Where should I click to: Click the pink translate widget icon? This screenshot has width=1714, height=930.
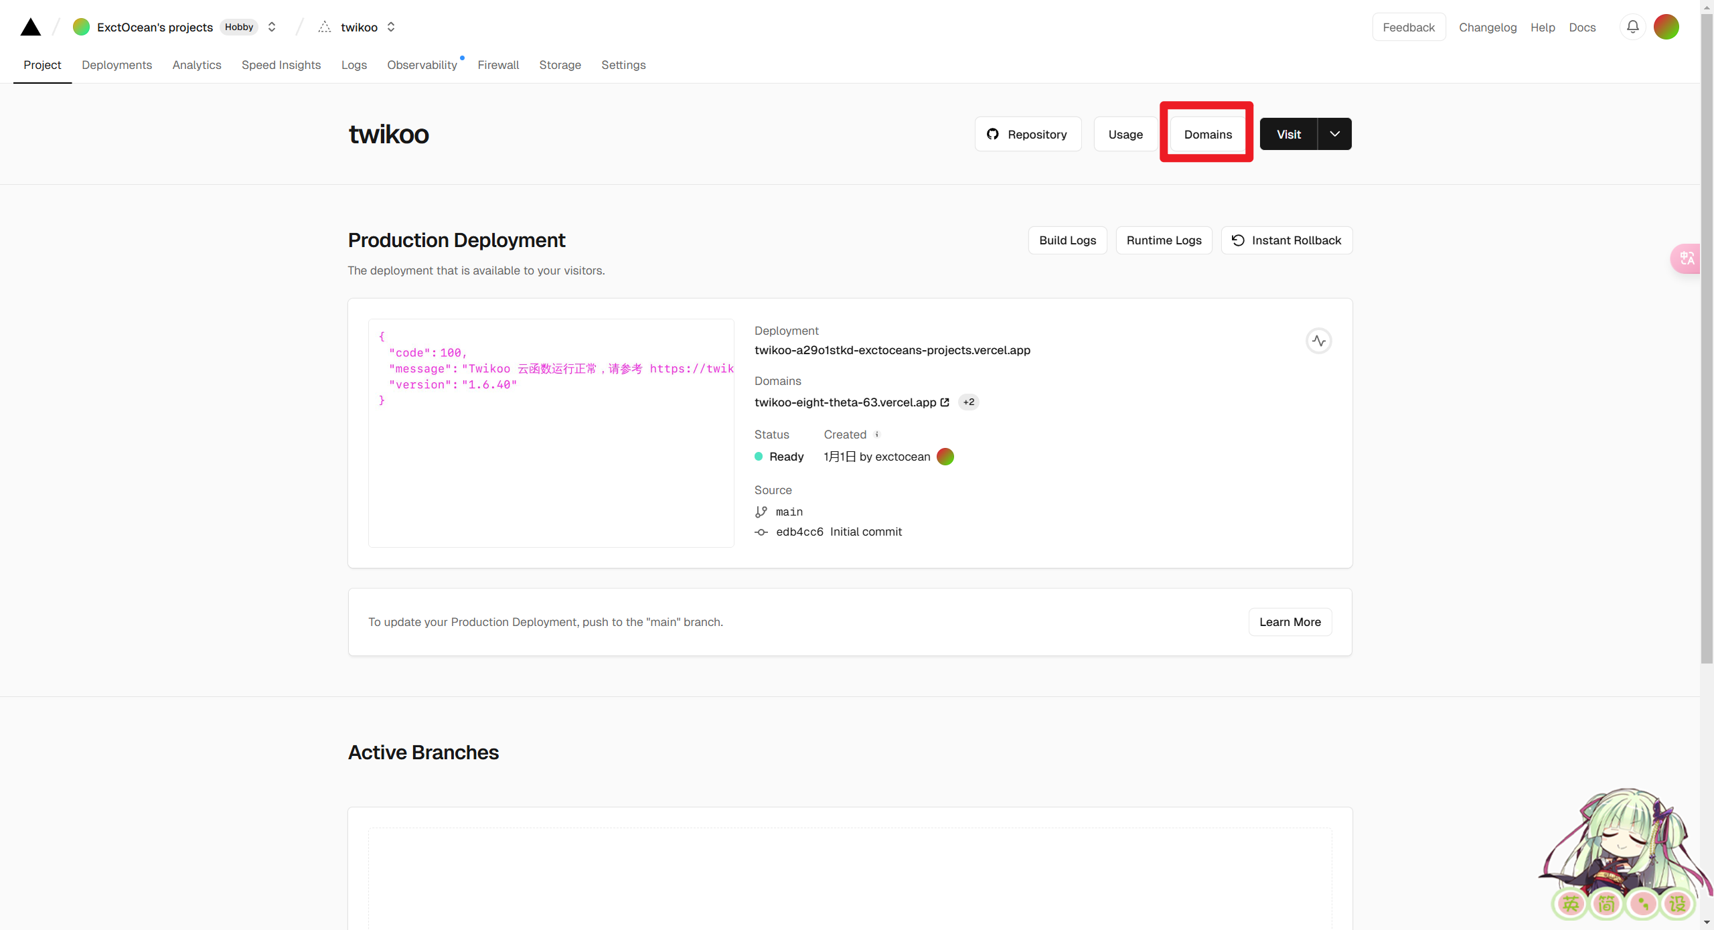coord(1686,258)
